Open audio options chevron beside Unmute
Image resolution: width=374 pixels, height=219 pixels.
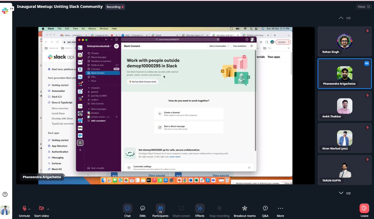pyautogui.click(x=30, y=209)
